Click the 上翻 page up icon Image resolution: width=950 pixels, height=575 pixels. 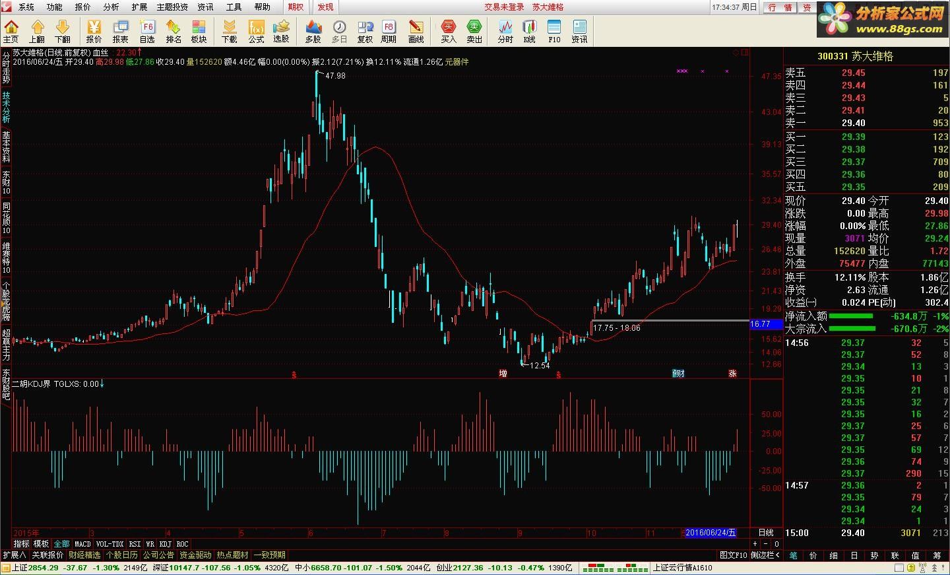pos(37,31)
